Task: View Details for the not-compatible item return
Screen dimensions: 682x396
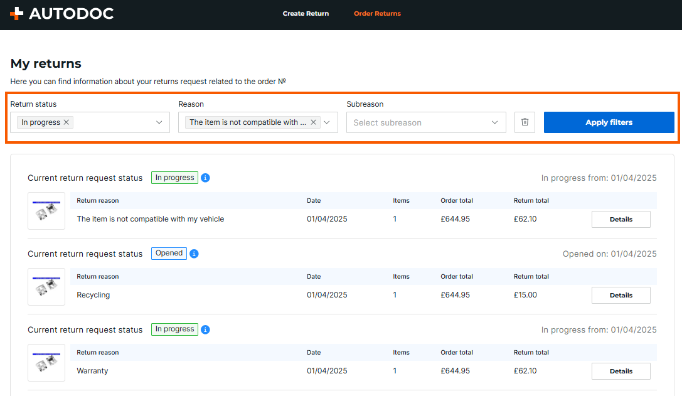Action: [x=621, y=219]
